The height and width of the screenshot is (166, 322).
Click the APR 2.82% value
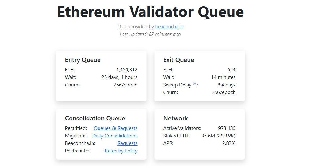(229, 143)
